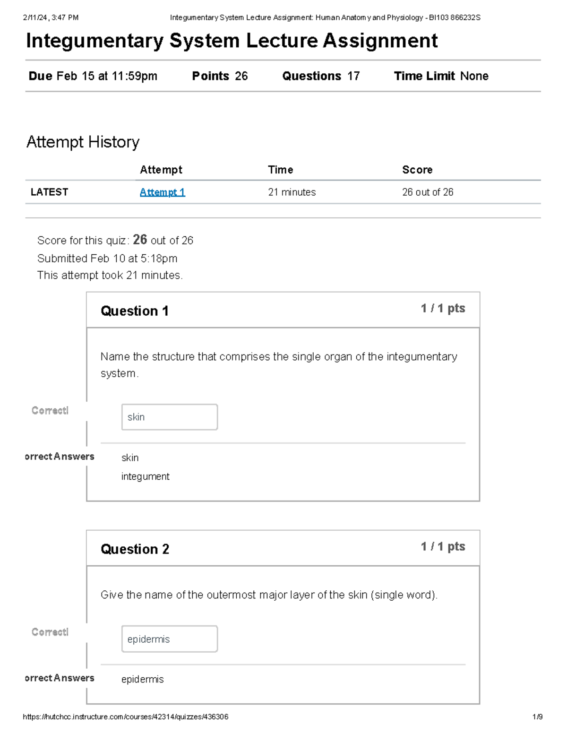
Task: Click the 'Time Limit None' label
Action: 441,76
